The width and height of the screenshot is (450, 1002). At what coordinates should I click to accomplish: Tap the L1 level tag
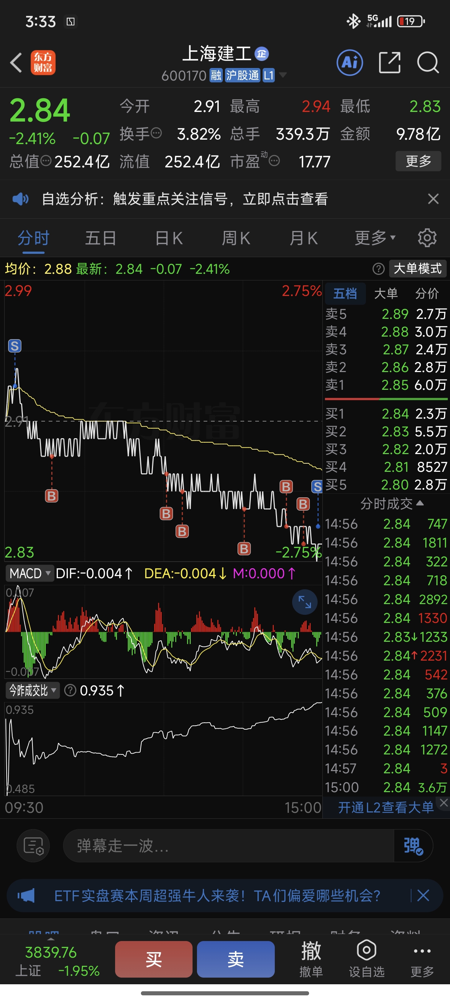coord(269,75)
